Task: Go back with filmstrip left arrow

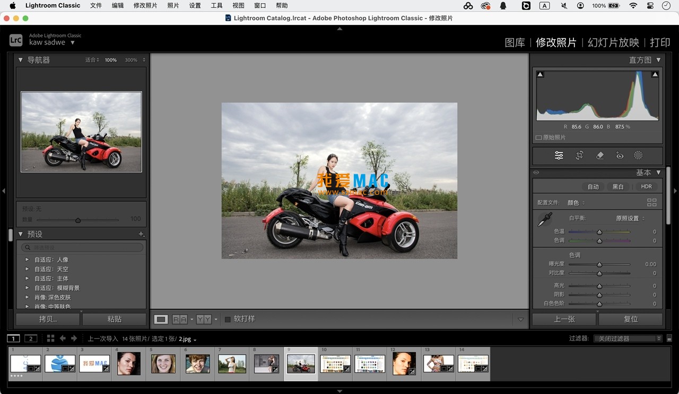Action: click(63, 338)
